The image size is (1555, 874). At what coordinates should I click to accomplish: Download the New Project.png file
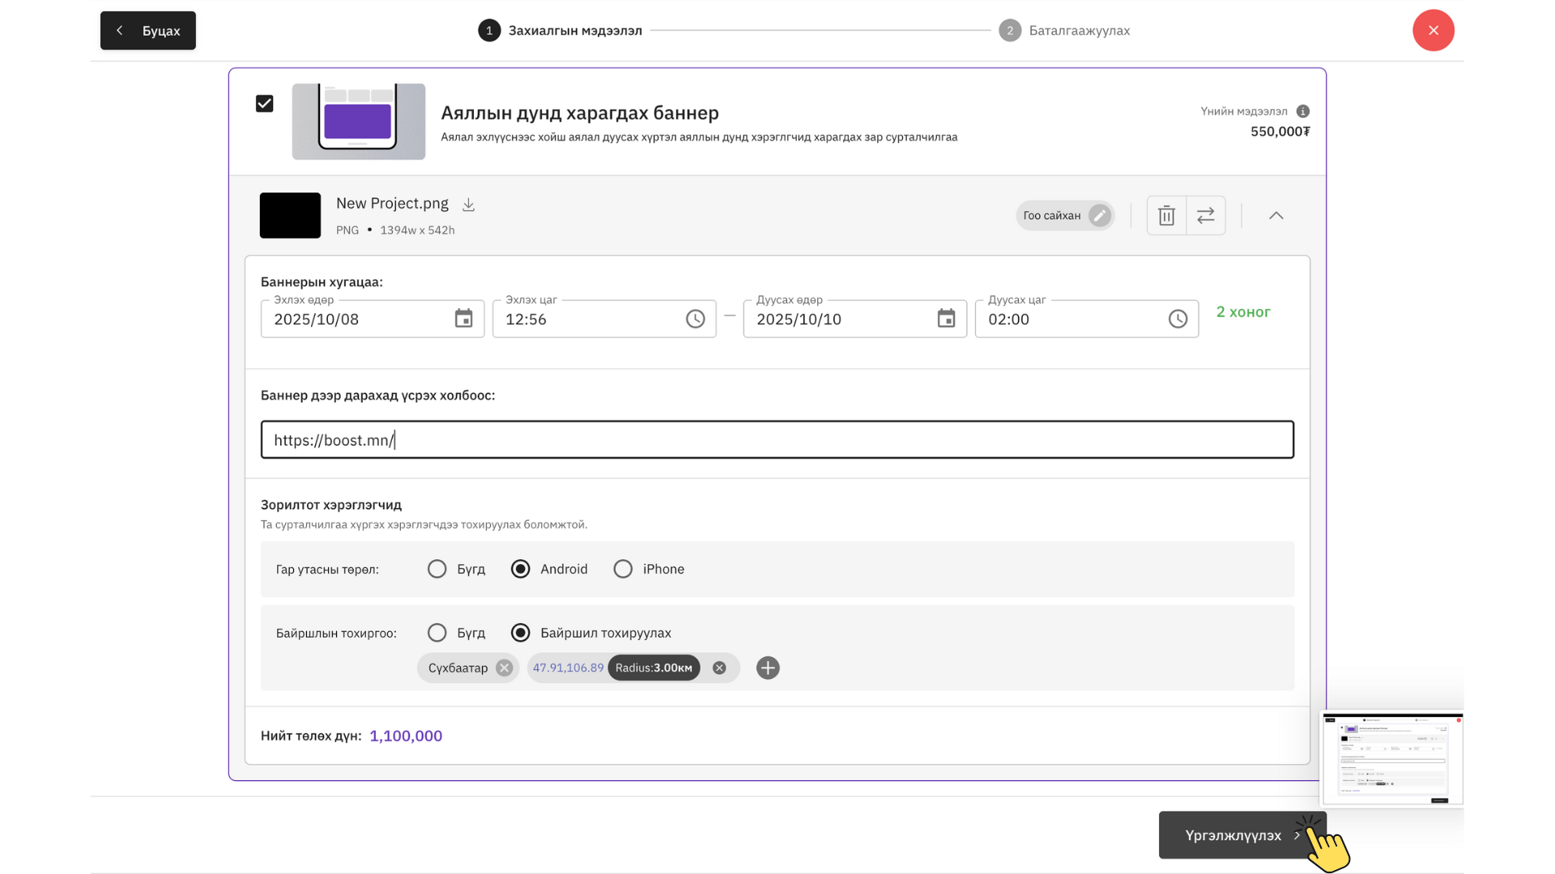468,205
